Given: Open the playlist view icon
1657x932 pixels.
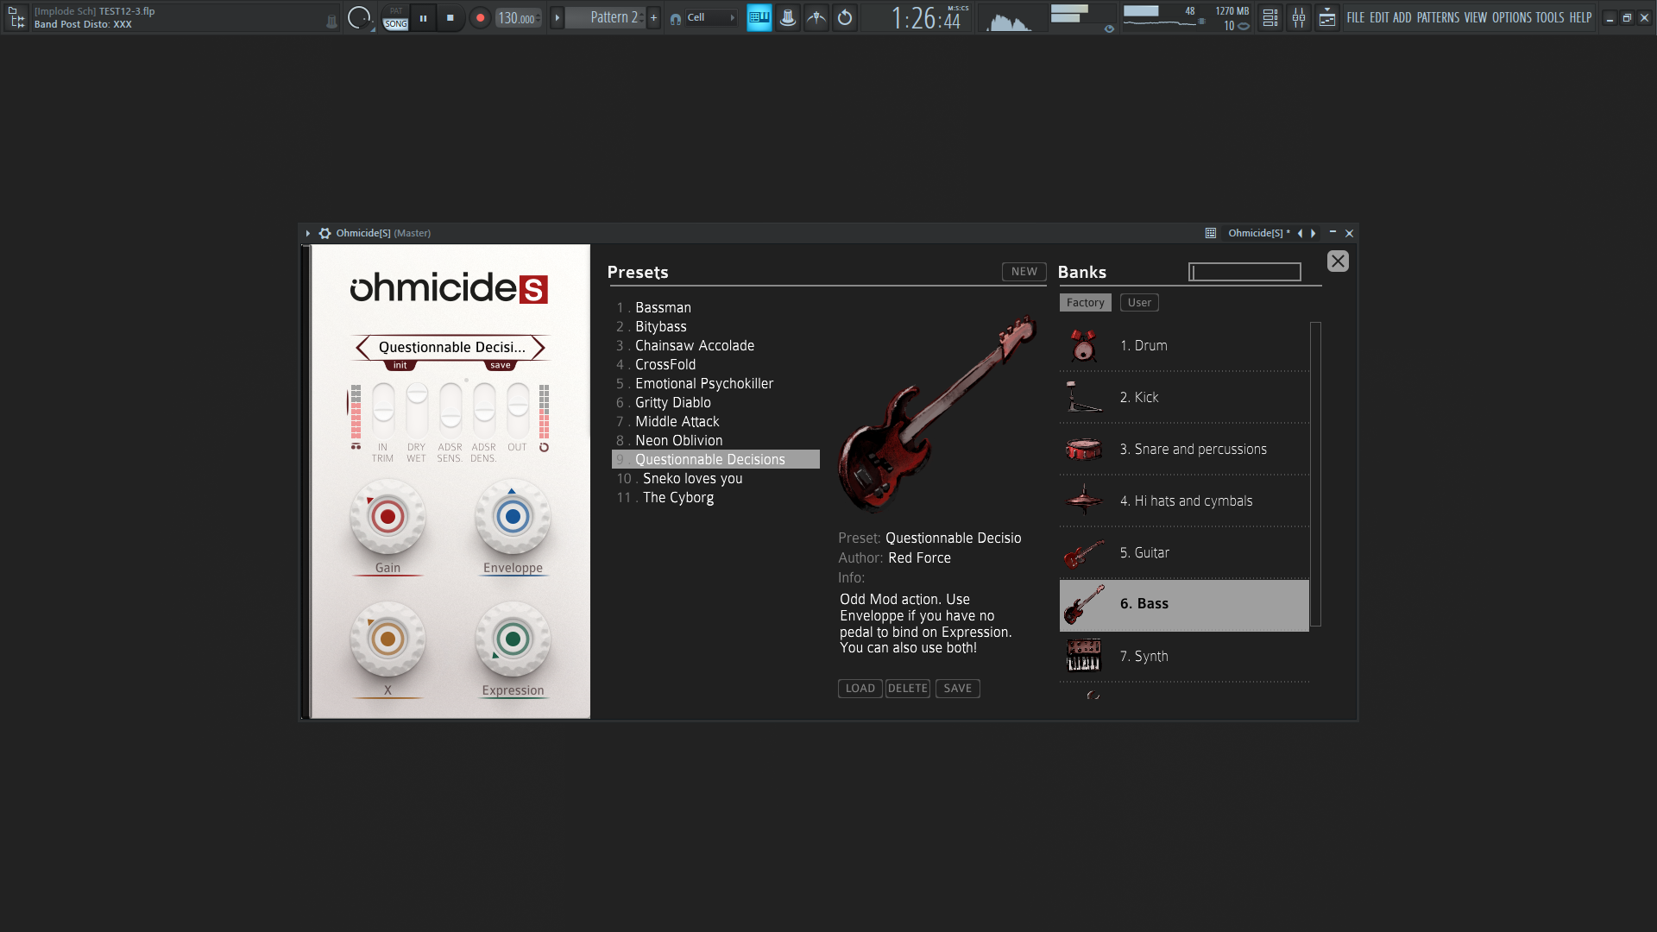Looking at the screenshot, I should 1270,17.
